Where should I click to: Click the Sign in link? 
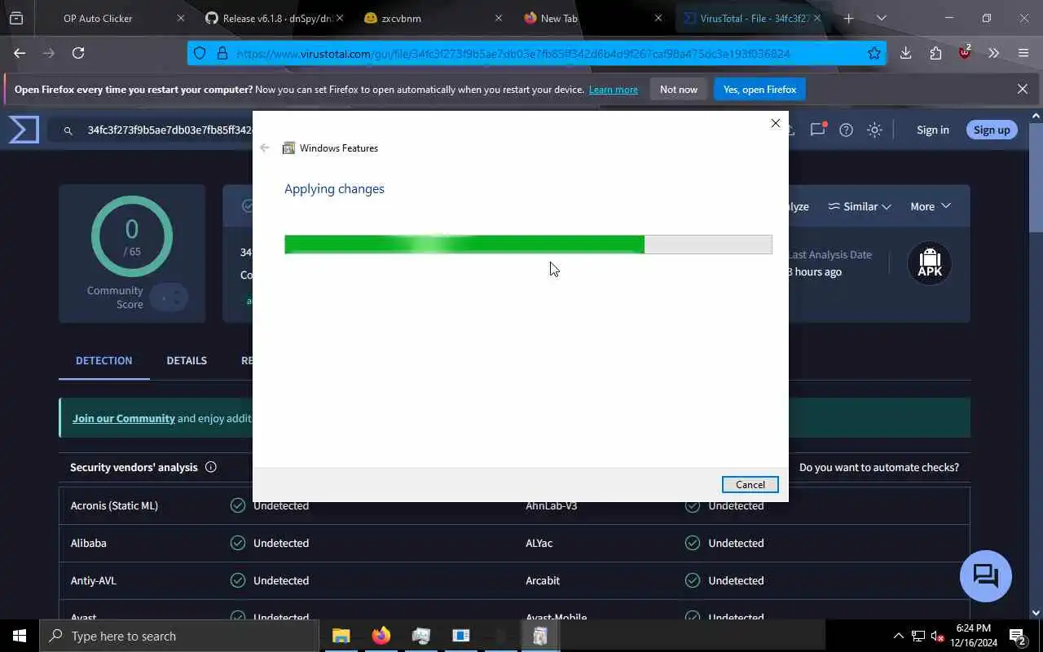click(x=932, y=130)
